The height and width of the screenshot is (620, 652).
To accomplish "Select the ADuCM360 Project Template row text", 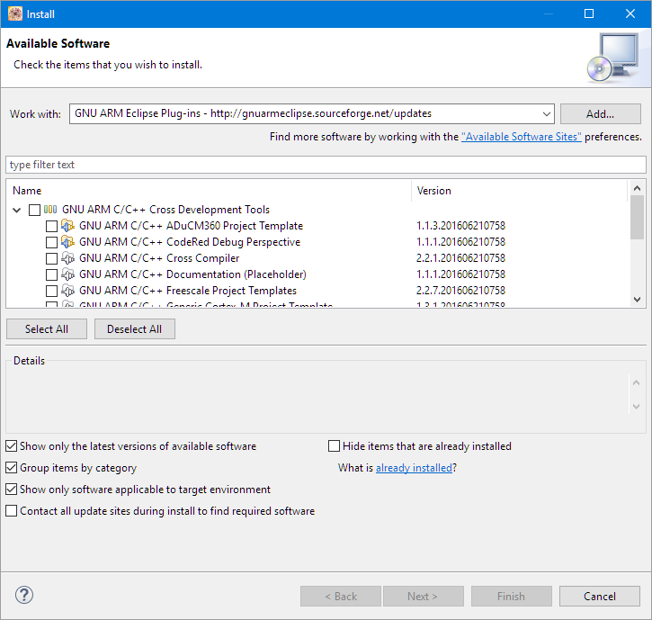I will (191, 226).
